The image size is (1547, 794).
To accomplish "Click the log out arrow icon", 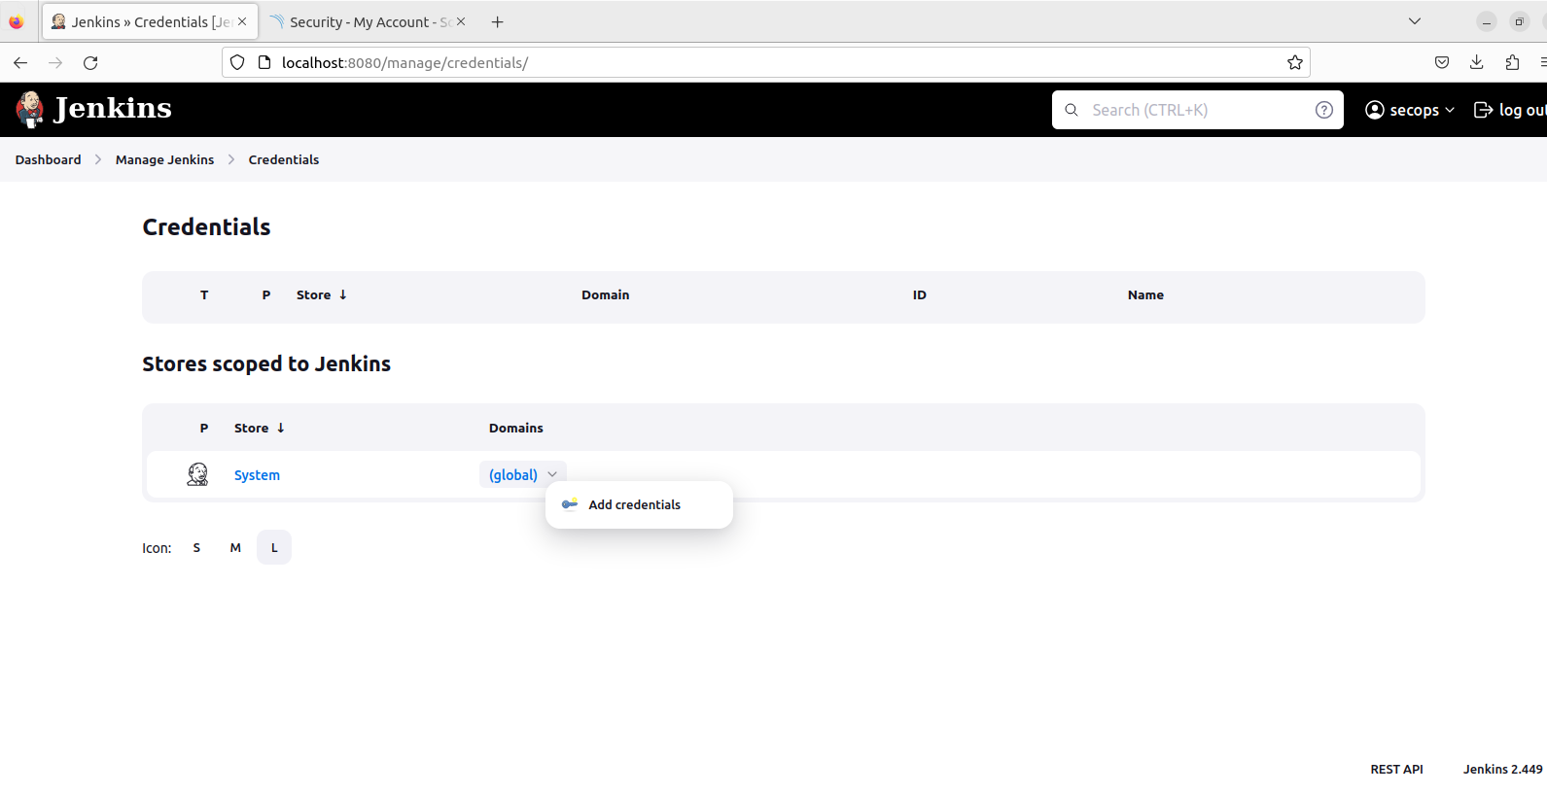I will click(x=1483, y=110).
